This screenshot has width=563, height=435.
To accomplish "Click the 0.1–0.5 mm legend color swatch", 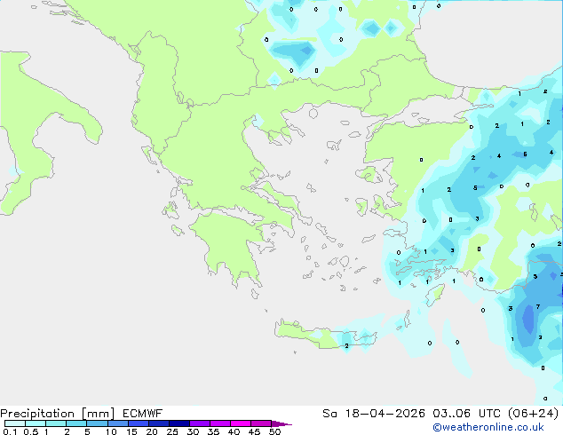I will (x=15, y=423).
